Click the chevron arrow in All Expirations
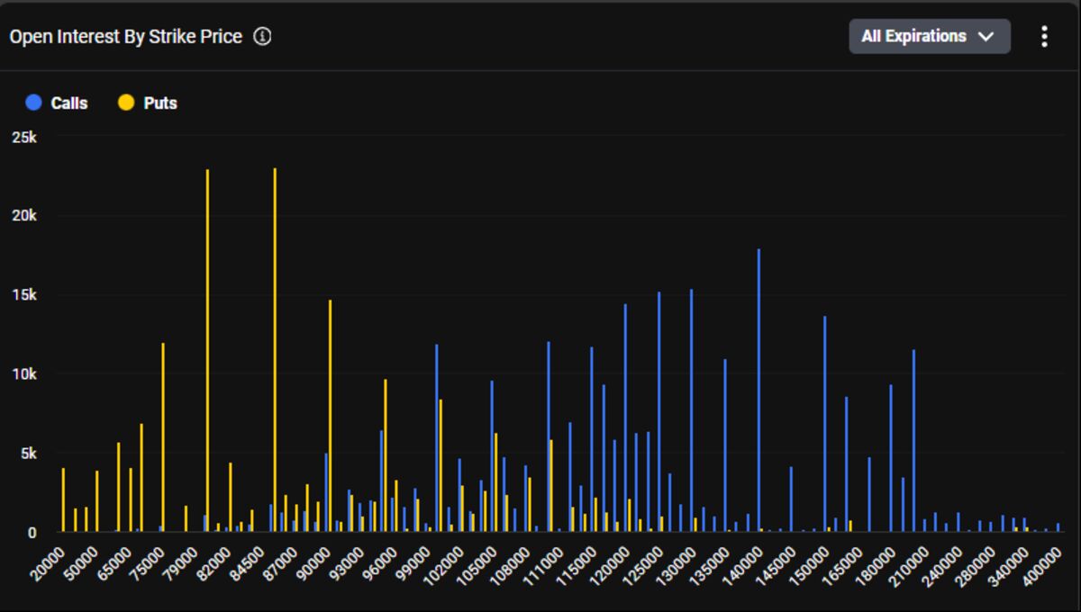Image resolution: width=1081 pixels, height=612 pixels. click(986, 37)
